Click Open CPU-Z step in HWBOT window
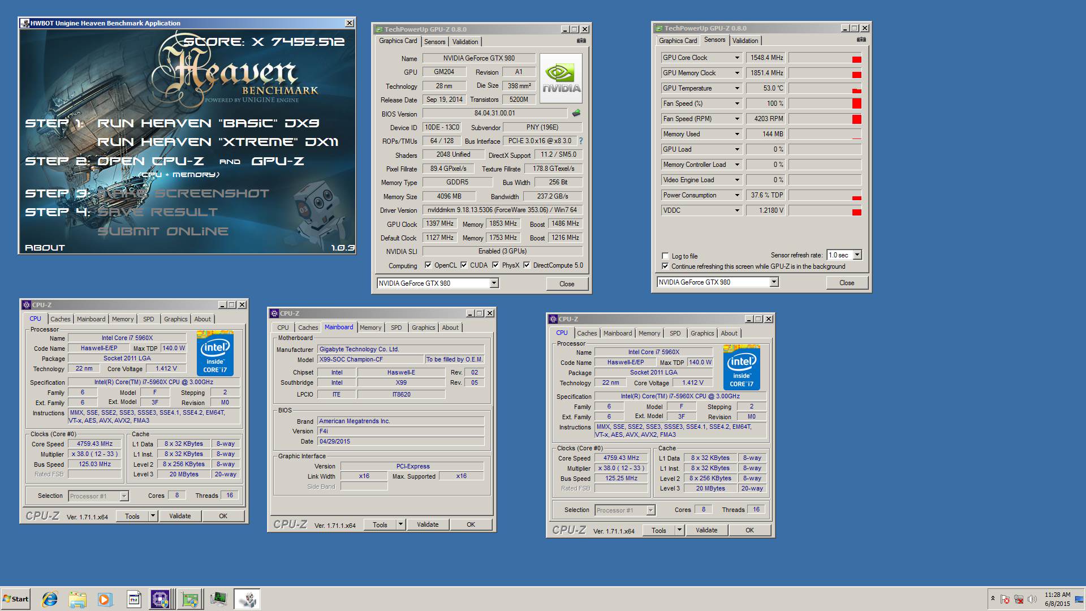Image resolution: width=1086 pixels, height=611 pixels. point(151,161)
